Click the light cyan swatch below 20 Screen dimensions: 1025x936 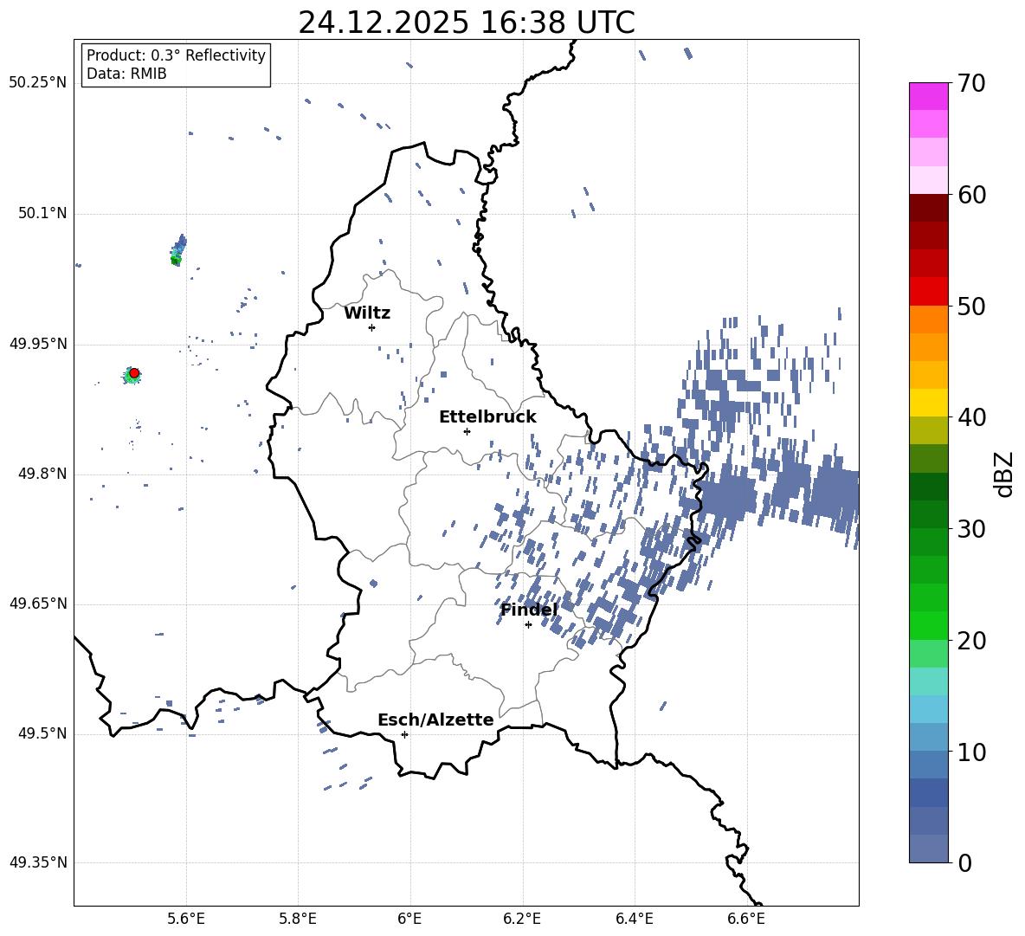pos(928,681)
